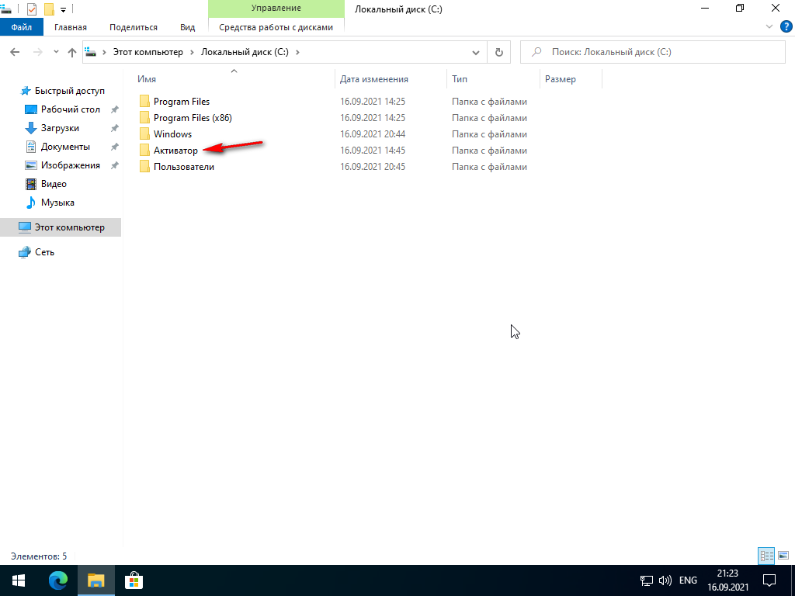
Task: Open the notification center icon
Action: coord(769,580)
